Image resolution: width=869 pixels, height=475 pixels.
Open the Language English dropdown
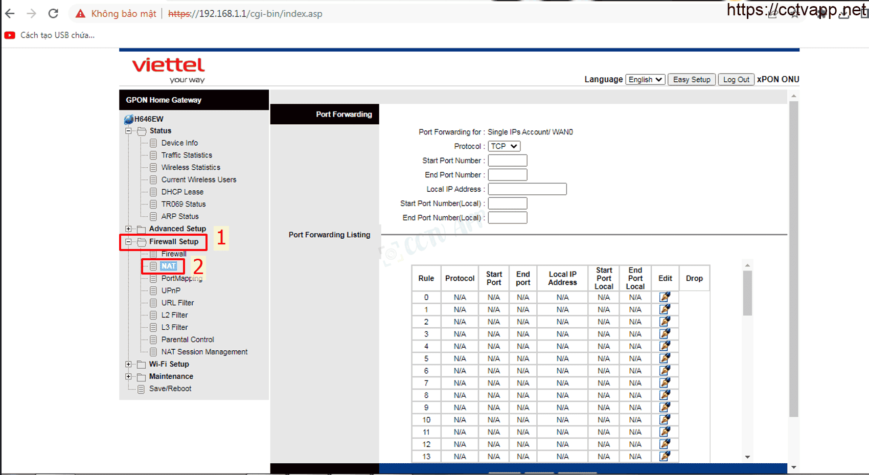click(x=645, y=80)
